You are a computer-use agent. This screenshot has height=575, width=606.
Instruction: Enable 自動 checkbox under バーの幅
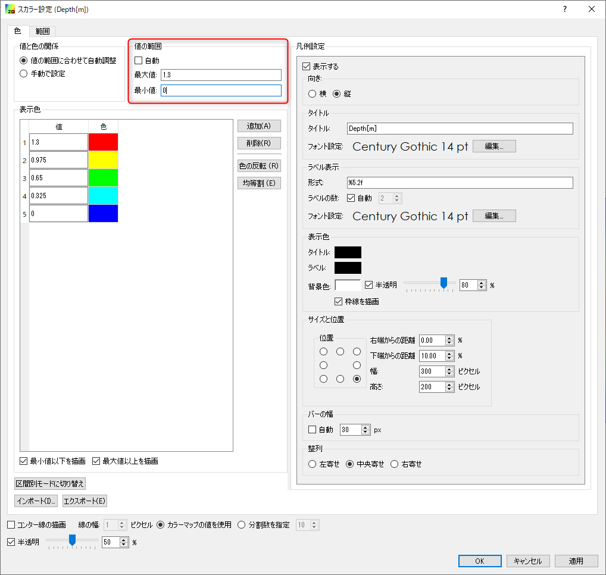[313, 430]
